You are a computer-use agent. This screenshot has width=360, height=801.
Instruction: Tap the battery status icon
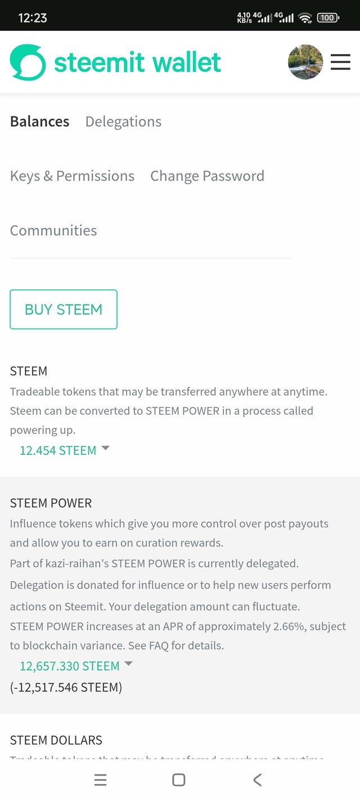328,18
